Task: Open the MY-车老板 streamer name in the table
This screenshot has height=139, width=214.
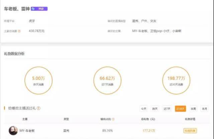Action: click(27, 131)
